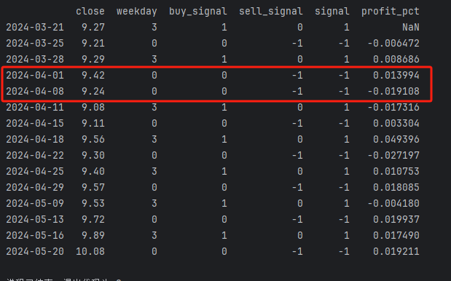Image resolution: width=451 pixels, height=281 pixels.
Task: Select the signal column header
Action: point(332,12)
